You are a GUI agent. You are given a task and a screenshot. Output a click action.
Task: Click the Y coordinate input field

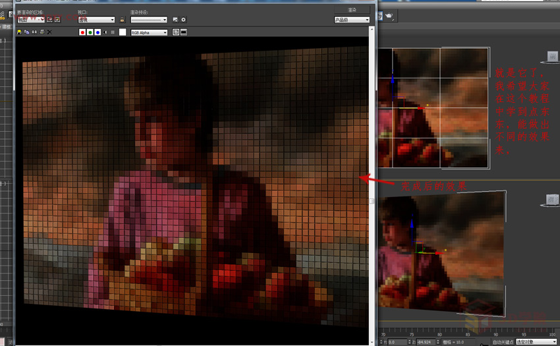397,342
